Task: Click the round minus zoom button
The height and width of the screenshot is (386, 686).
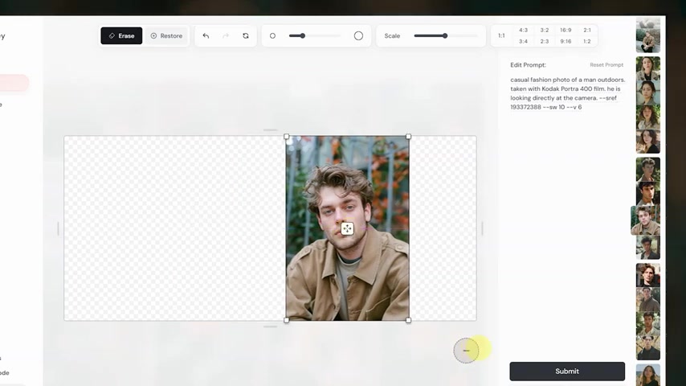Action: [x=466, y=351]
